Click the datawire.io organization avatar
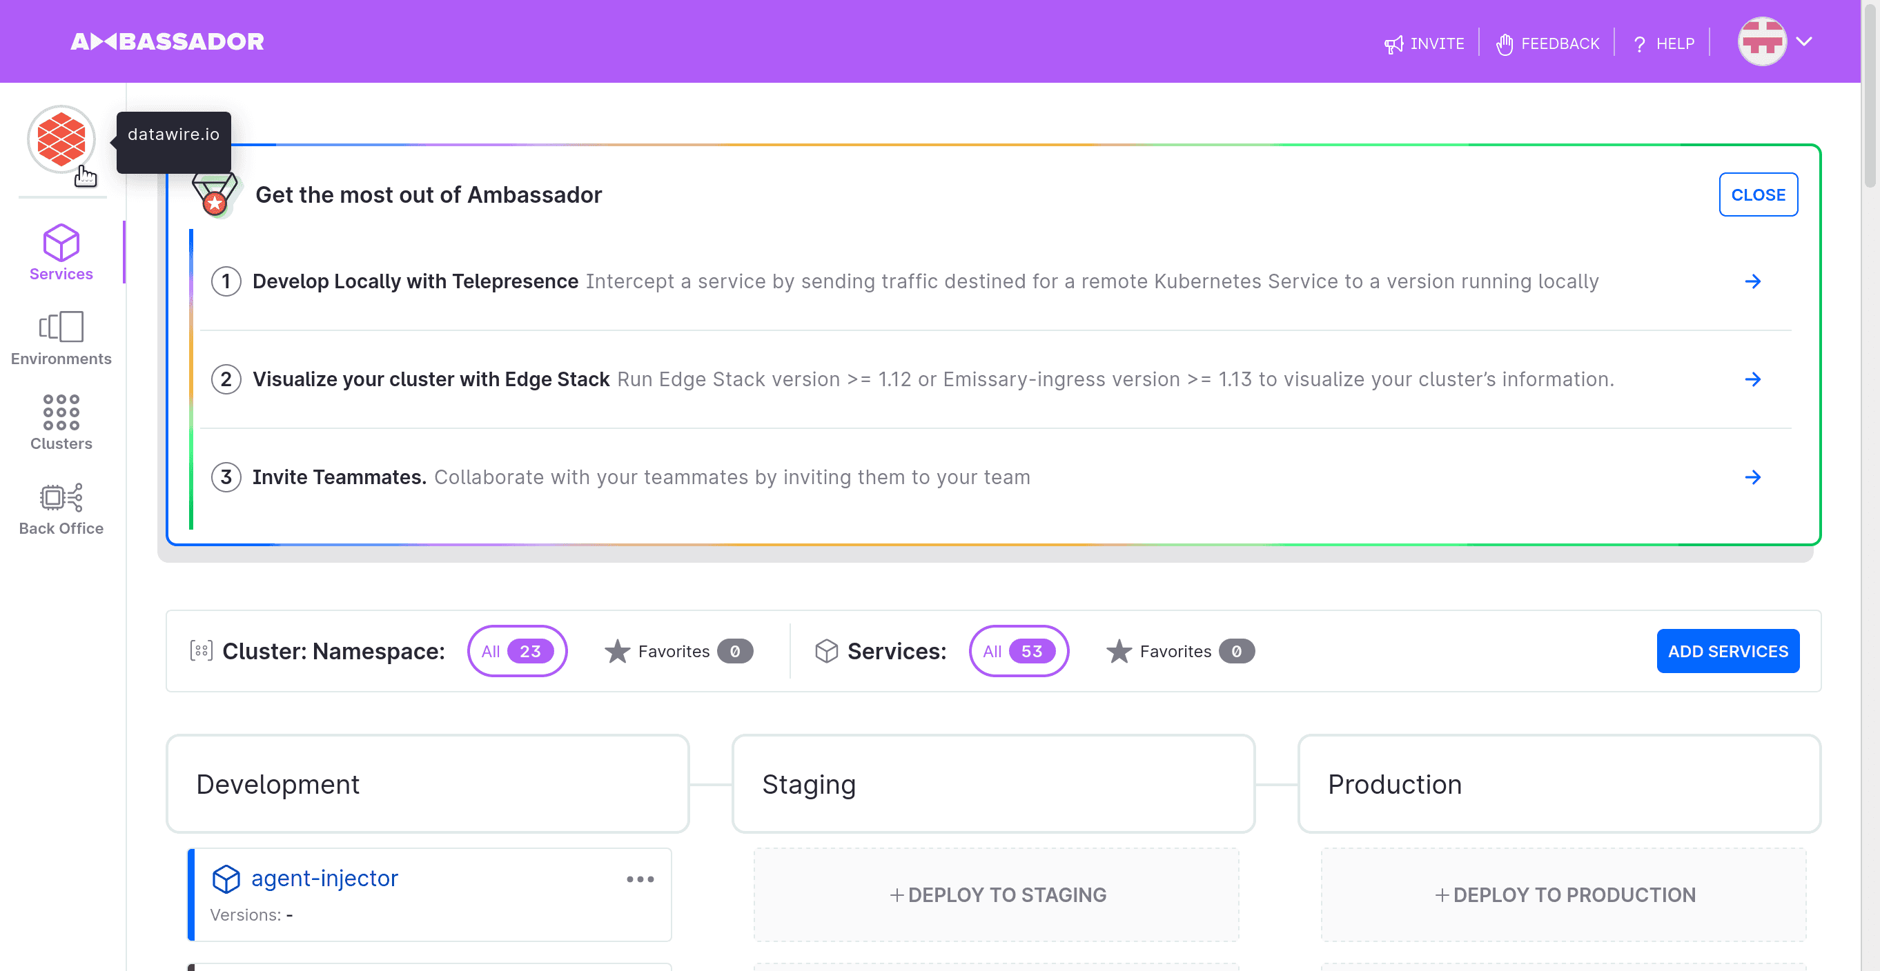This screenshot has height=971, width=1880. 61,139
